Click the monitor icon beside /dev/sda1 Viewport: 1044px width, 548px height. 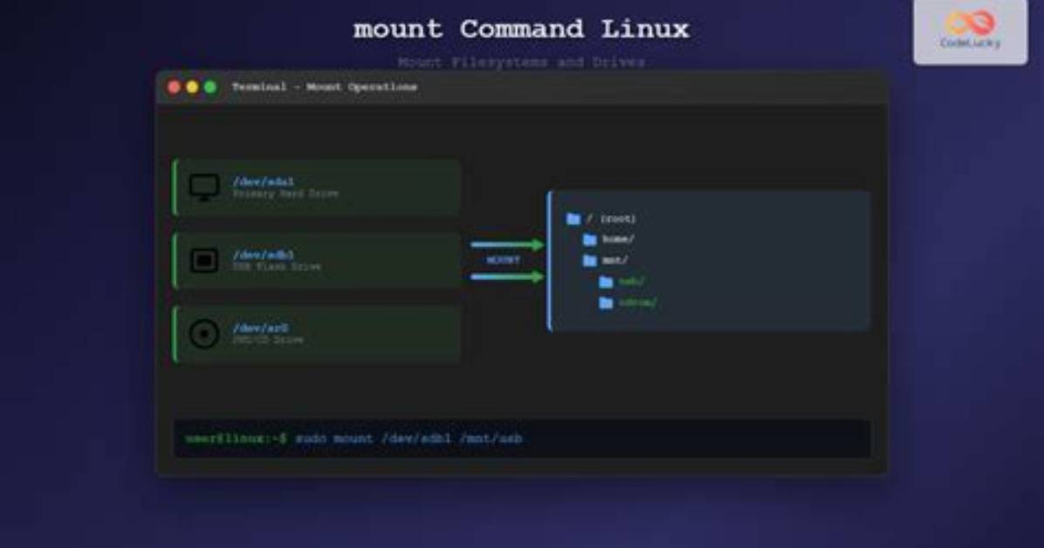(x=203, y=187)
